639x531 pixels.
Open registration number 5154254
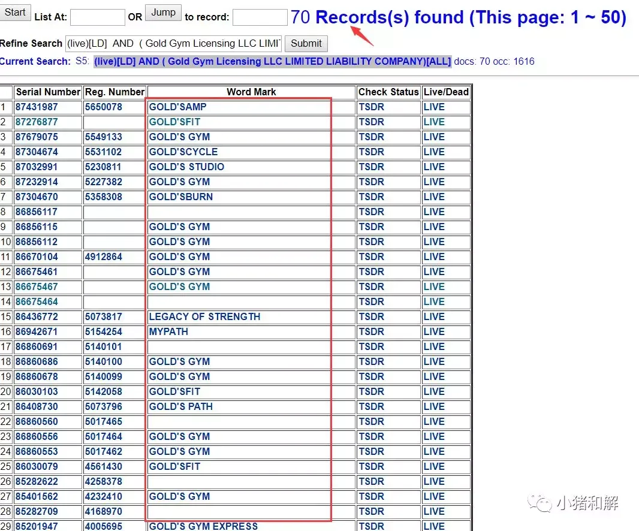pyautogui.click(x=104, y=331)
